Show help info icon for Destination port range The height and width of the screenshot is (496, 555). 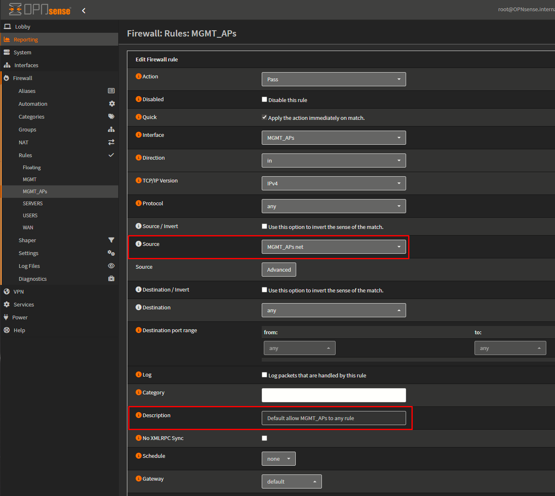point(139,330)
